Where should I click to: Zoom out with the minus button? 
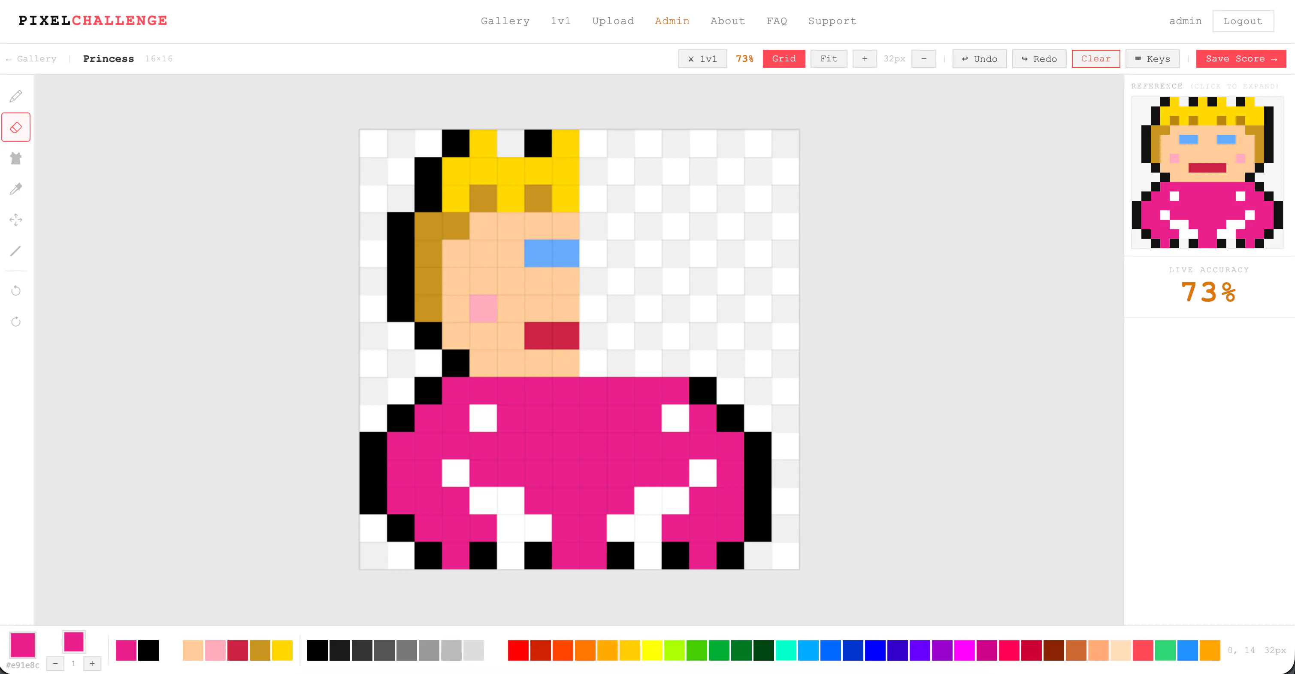click(x=923, y=59)
